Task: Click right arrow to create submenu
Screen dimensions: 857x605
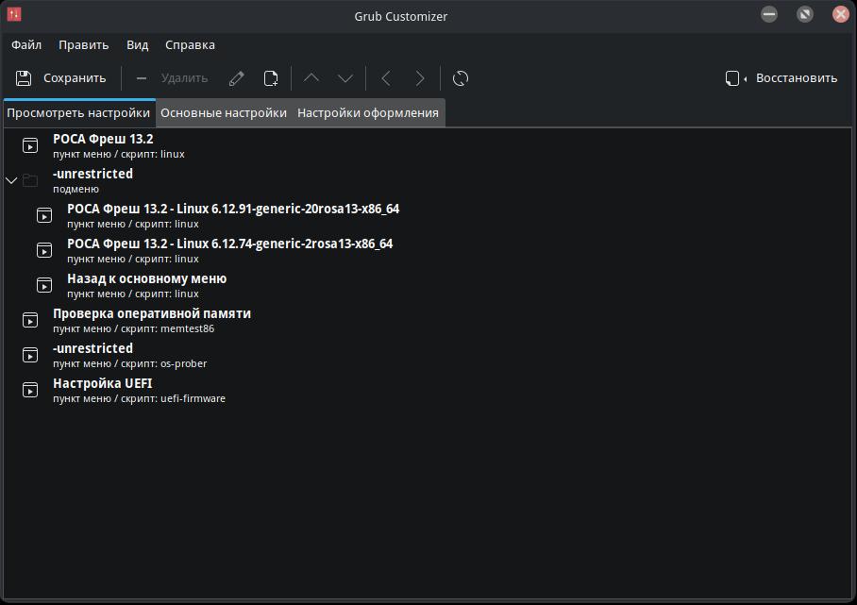Action: click(x=420, y=78)
